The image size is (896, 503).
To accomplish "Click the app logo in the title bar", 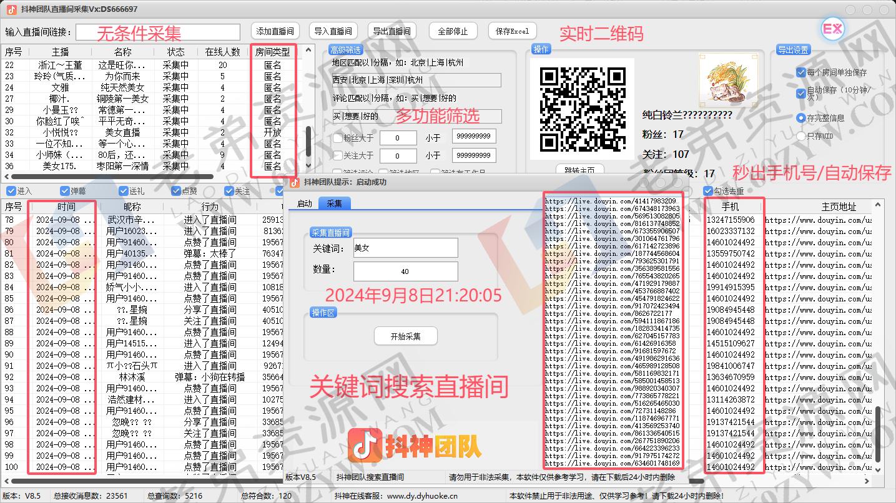I will (11, 9).
